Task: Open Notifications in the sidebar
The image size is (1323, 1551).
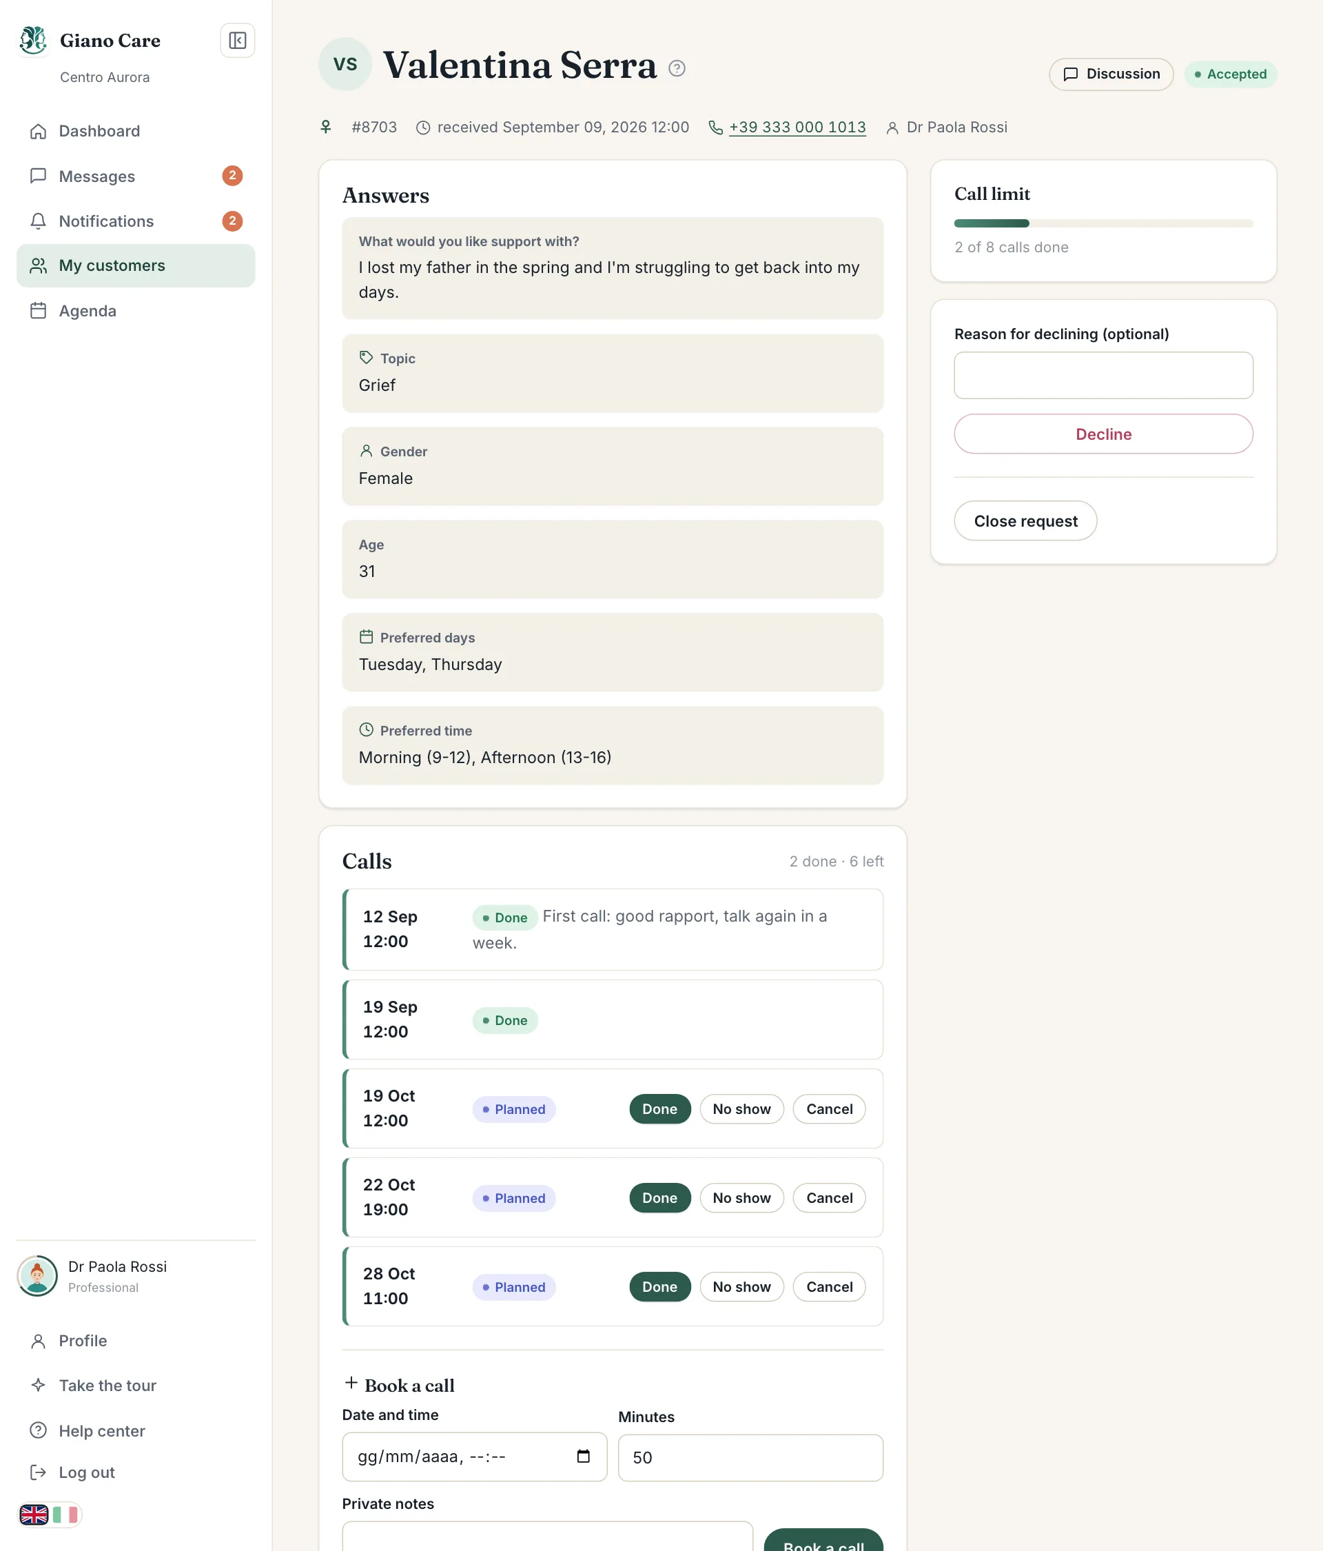Action: [x=136, y=221]
